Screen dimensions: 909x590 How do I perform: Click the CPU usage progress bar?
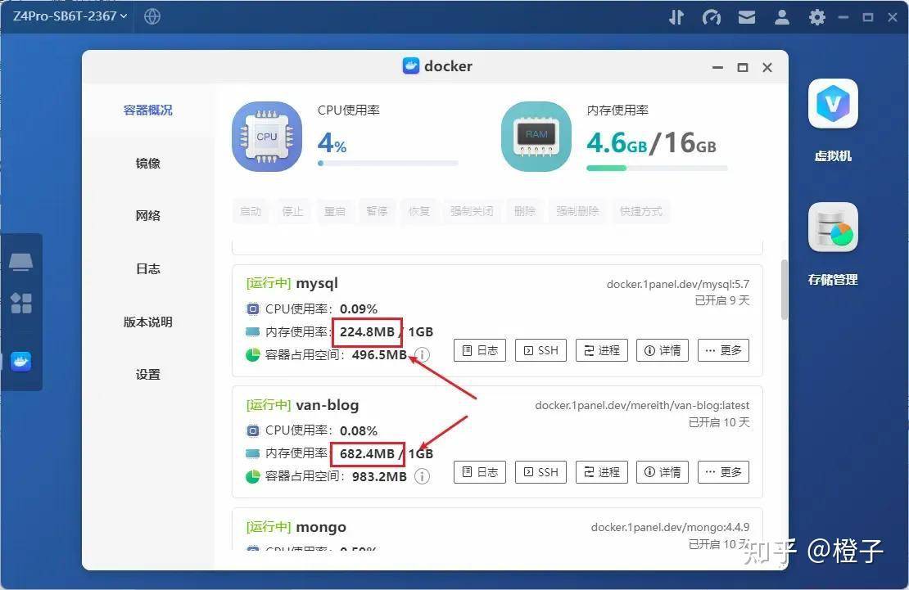[388, 164]
